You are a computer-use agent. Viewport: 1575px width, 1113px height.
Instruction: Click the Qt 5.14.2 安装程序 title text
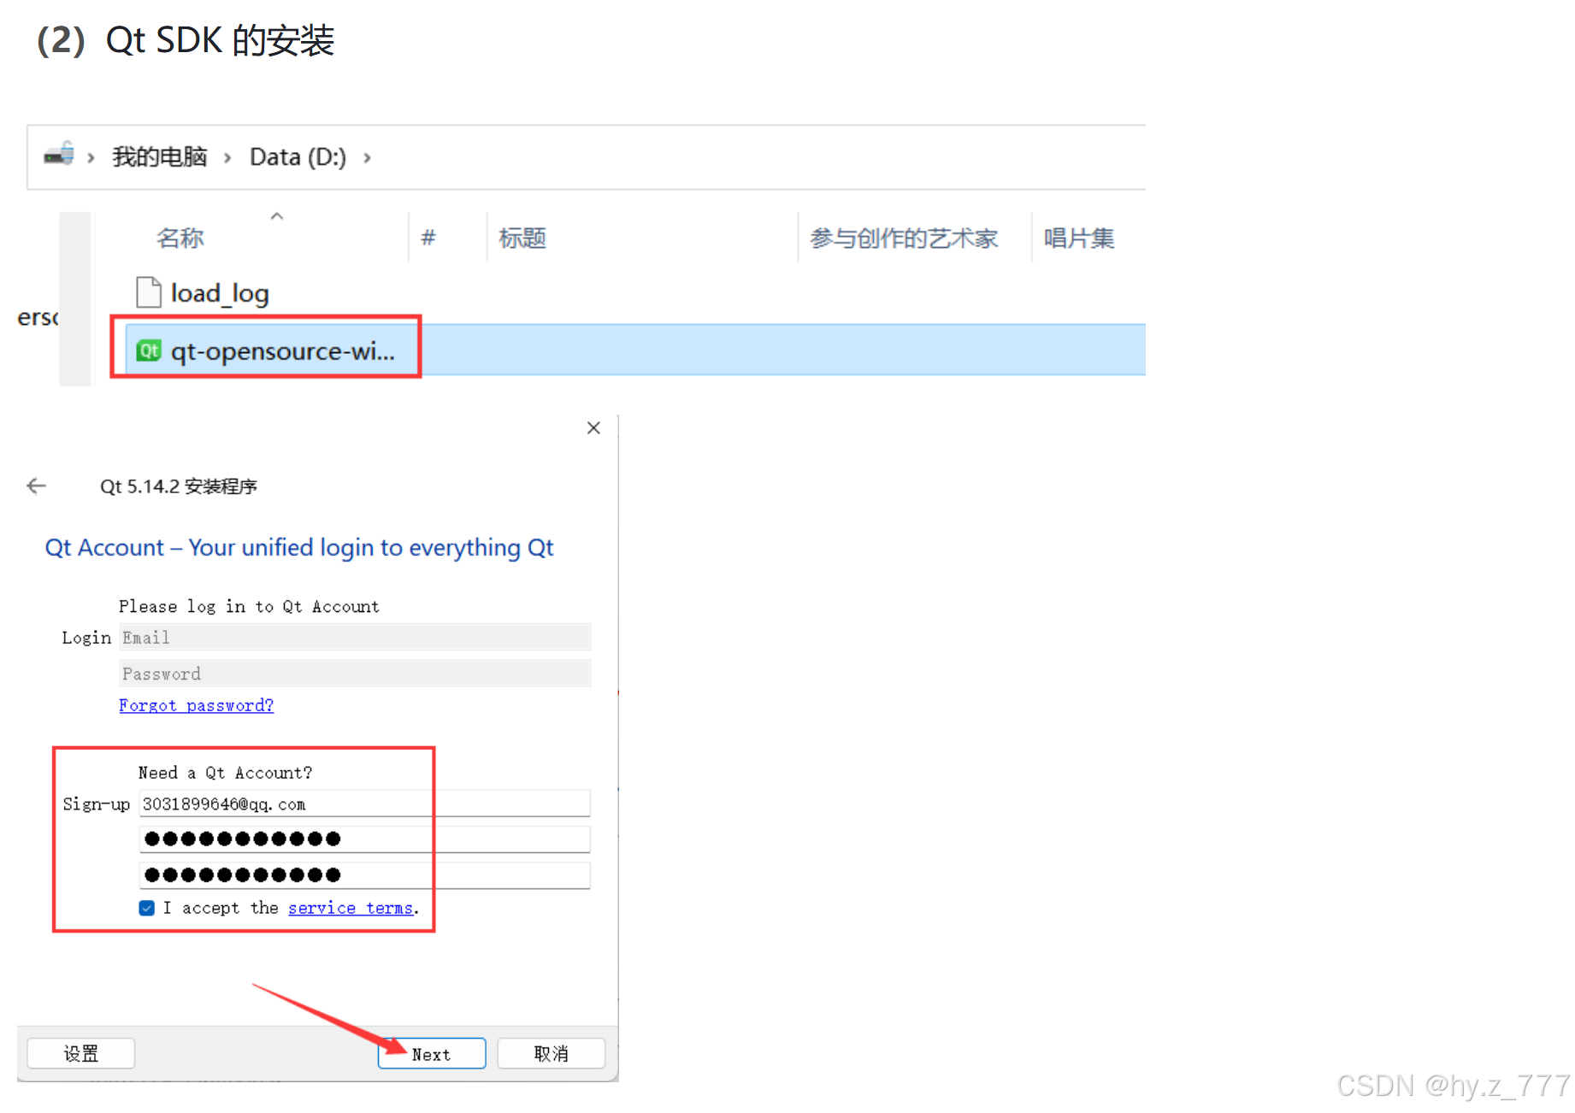(179, 486)
